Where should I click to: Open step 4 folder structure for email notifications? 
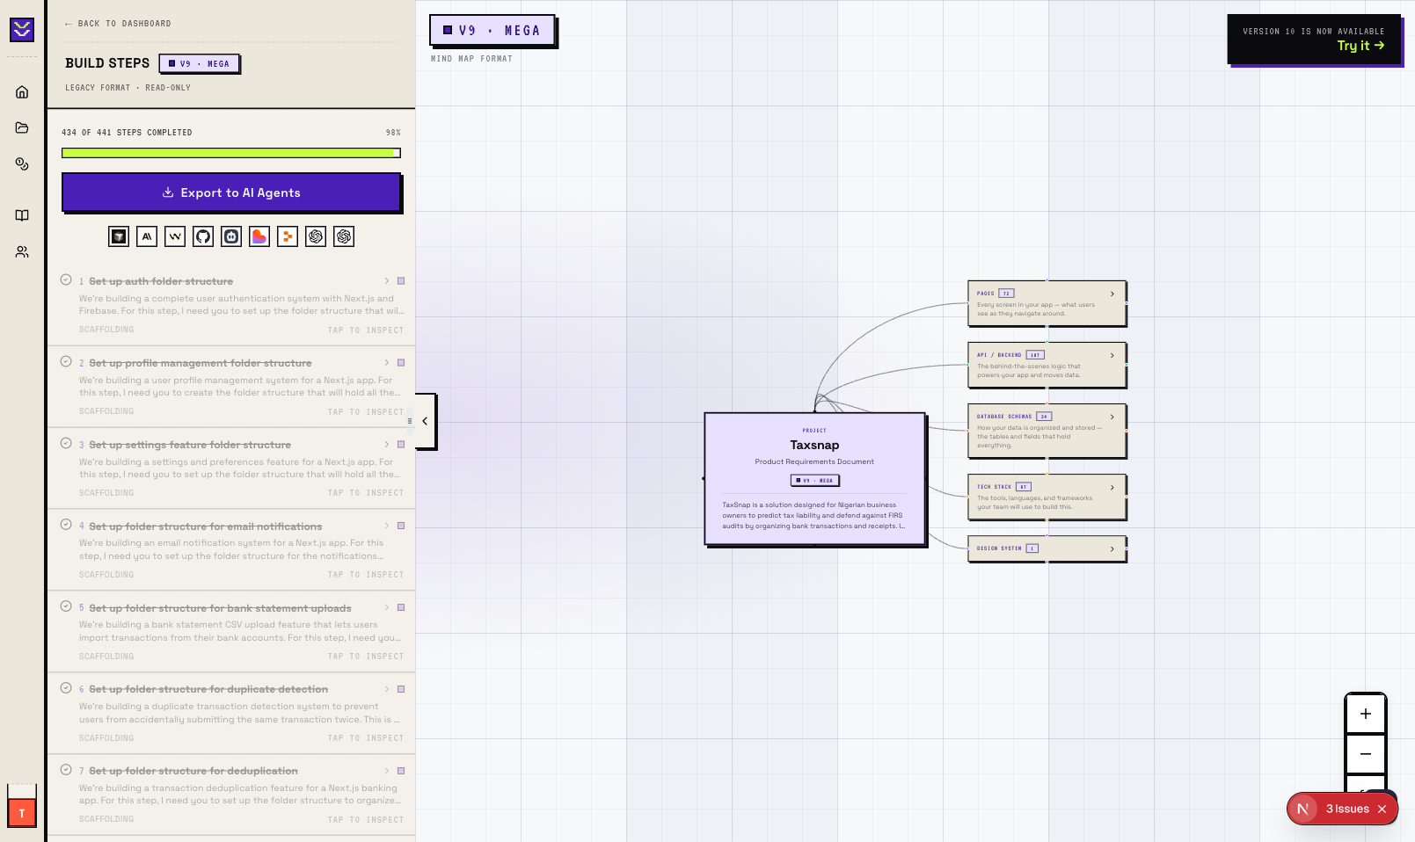206,526
